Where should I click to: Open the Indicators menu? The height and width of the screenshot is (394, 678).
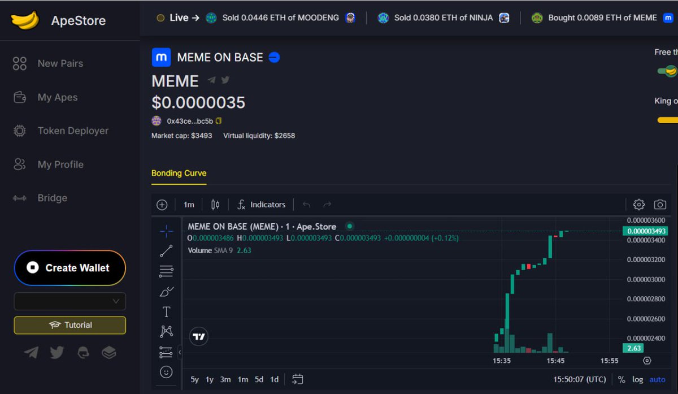261,205
